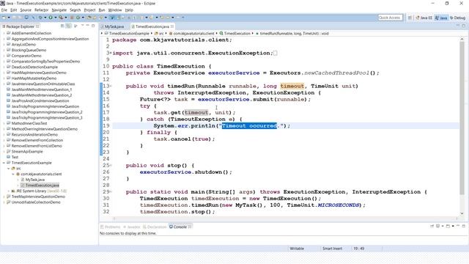469x264 pixels.
Task: Open Package Explorer view menu
Action: point(83,26)
